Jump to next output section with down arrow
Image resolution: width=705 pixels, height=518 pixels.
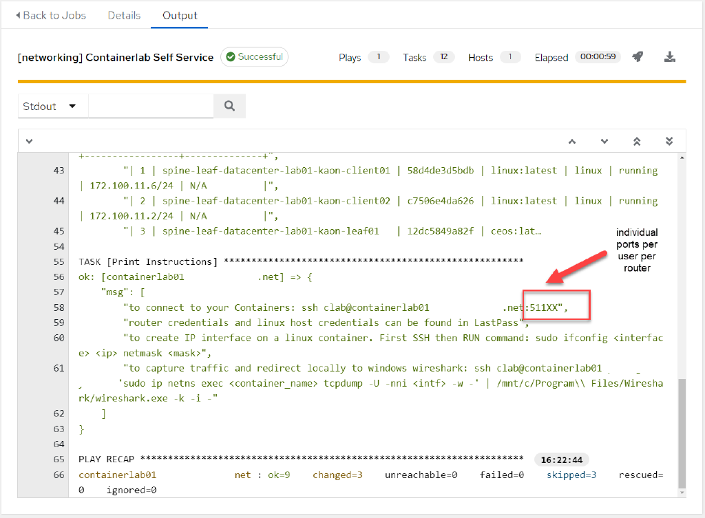coord(604,140)
